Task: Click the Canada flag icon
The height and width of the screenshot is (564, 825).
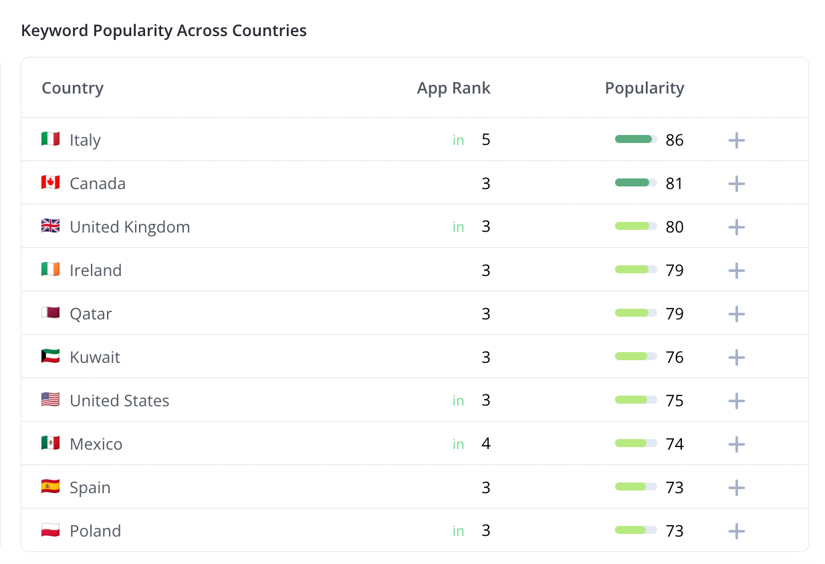Action: point(50,183)
